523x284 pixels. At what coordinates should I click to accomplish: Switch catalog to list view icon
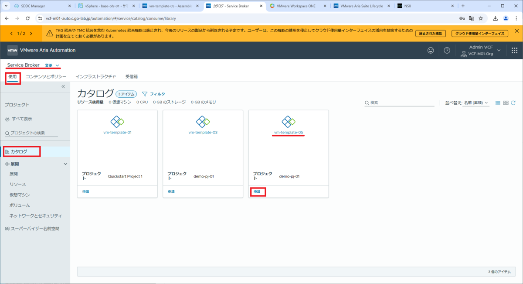coord(498,103)
